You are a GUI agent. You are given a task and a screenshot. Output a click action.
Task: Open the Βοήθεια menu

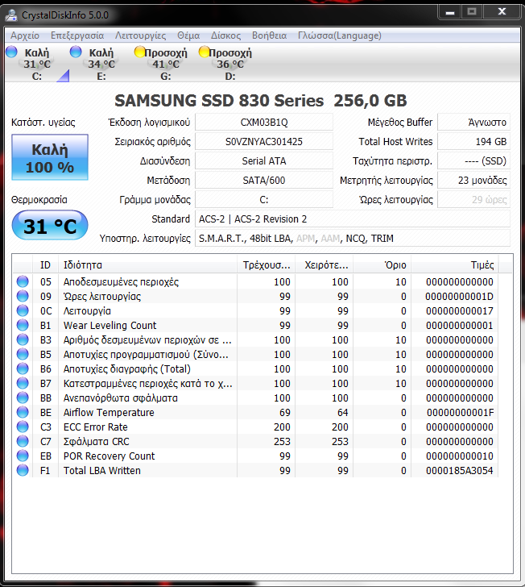click(x=269, y=35)
